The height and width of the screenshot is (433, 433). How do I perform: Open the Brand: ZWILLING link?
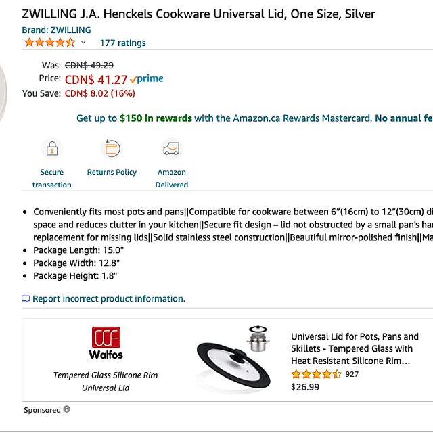pyautogui.click(x=56, y=30)
